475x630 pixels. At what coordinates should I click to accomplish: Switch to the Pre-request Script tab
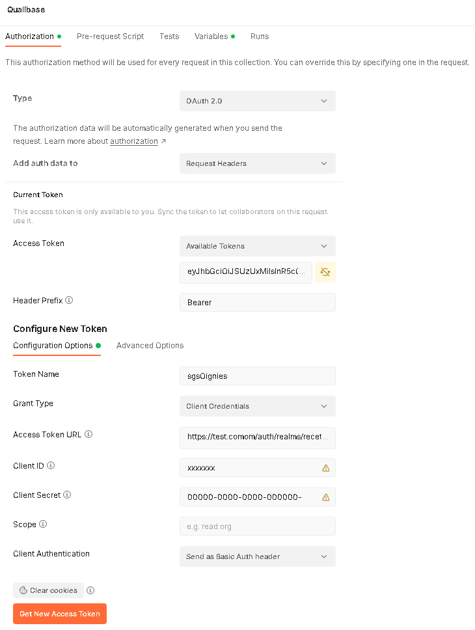pyautogui.click(x=110, y=36)
